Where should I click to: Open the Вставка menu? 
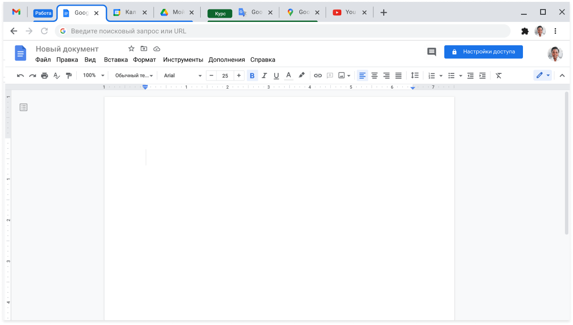tap(116, 60)
